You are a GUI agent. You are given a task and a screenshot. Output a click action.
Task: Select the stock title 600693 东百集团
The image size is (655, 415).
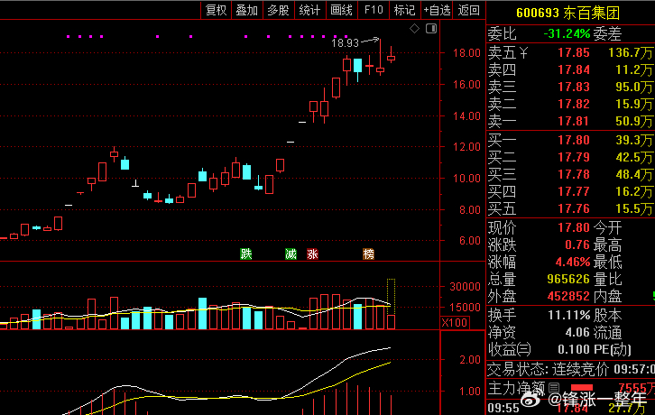point(568,13)
